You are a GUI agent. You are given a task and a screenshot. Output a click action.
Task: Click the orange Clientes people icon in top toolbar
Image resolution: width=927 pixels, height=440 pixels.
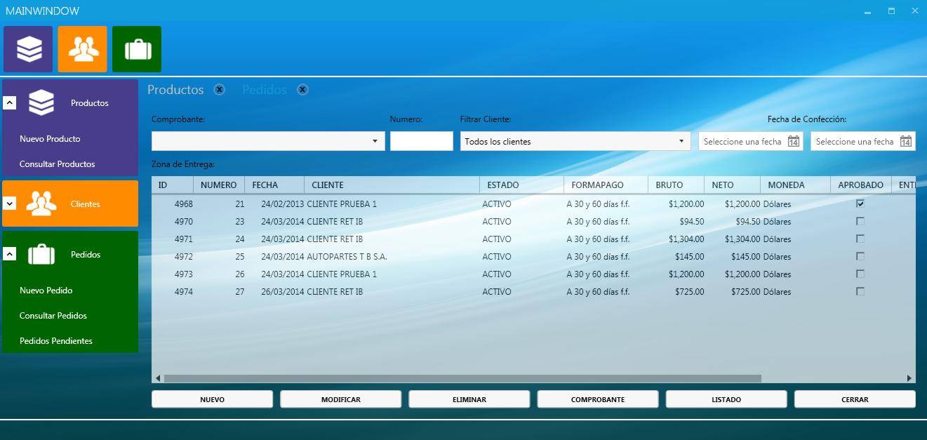82,49
